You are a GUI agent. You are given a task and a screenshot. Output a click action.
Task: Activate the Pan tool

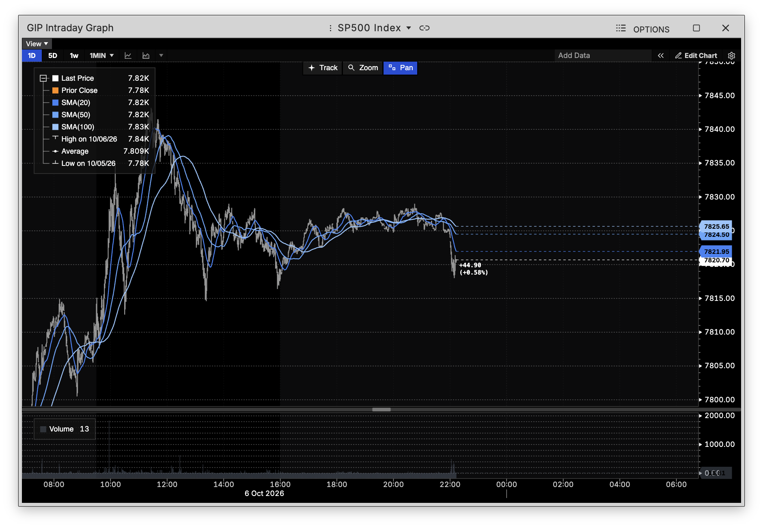coord(401,68)
